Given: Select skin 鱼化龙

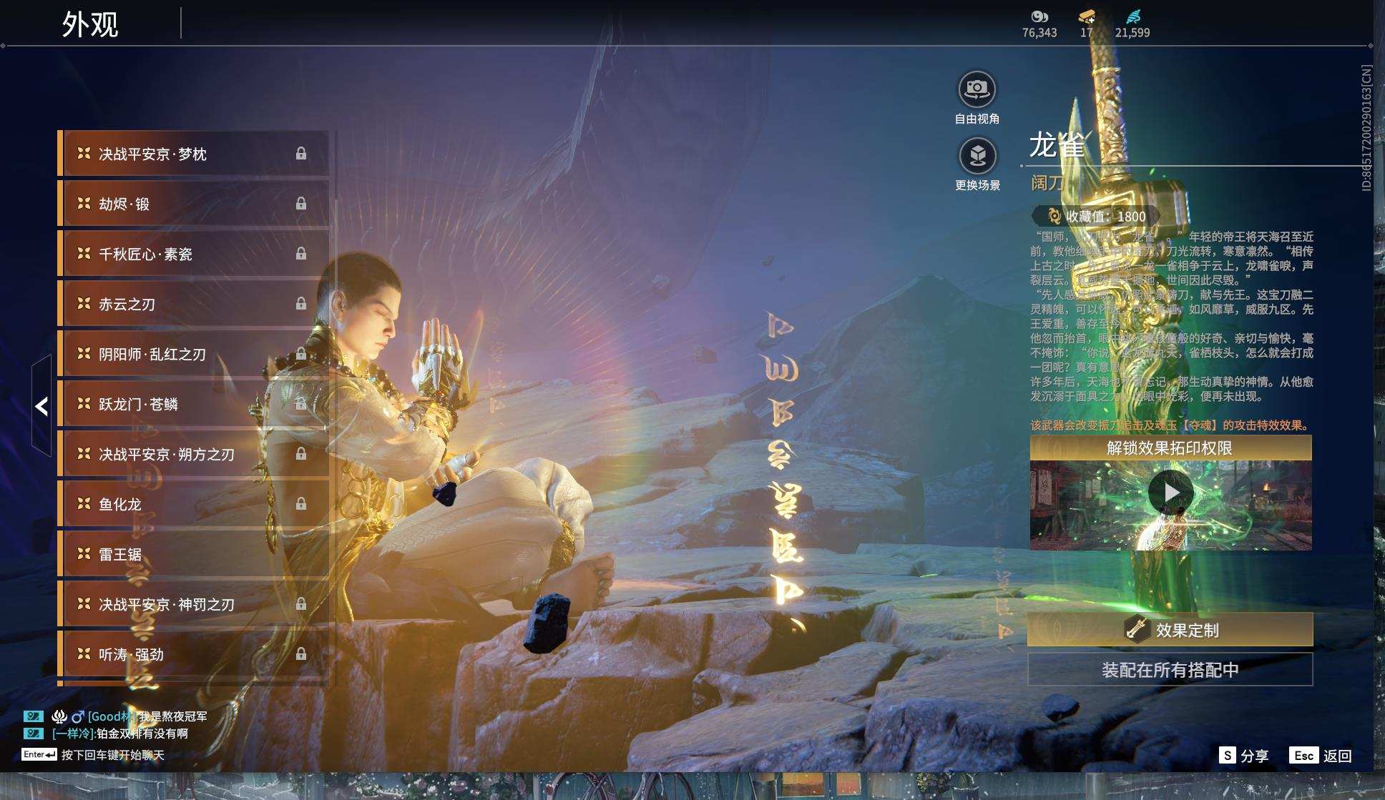Looking at the screenshot, I should pyautogui.click(x=193, y=504).
